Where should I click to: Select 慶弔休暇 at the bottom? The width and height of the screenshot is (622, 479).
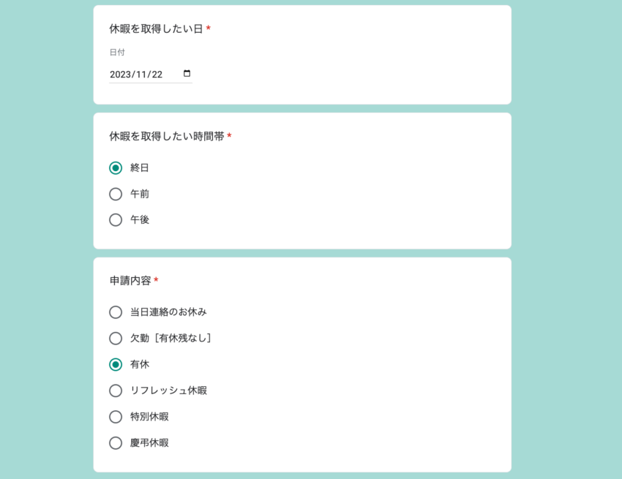click(116, 442)
